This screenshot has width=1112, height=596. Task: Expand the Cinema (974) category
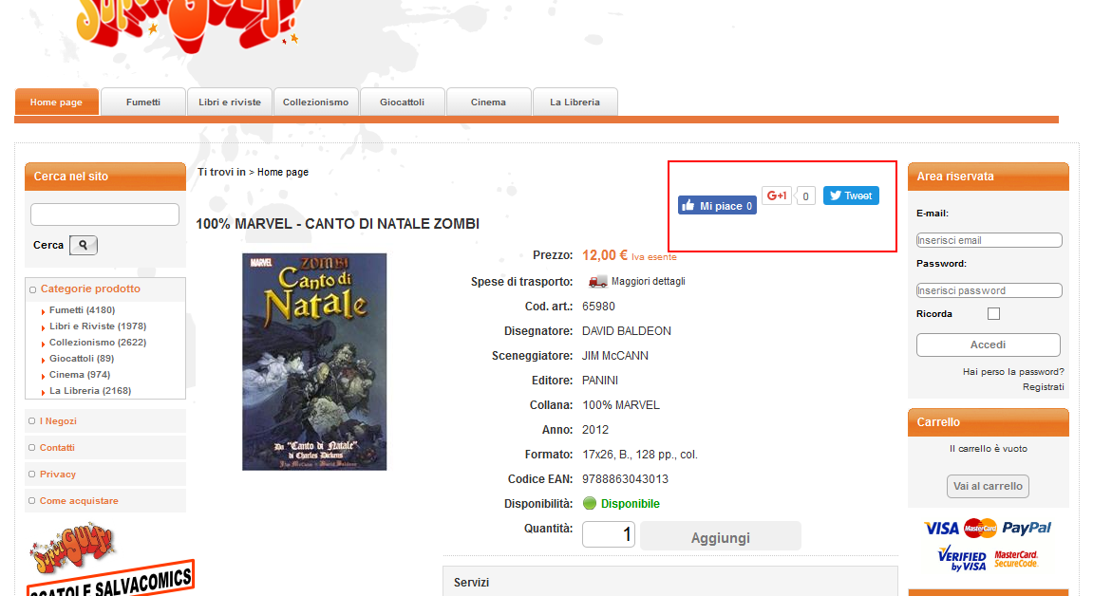pos(80,375)
